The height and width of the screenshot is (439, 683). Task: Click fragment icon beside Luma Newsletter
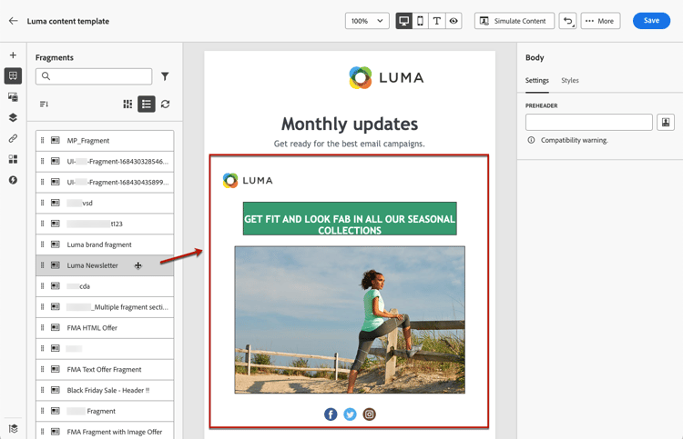coord(56,264)
